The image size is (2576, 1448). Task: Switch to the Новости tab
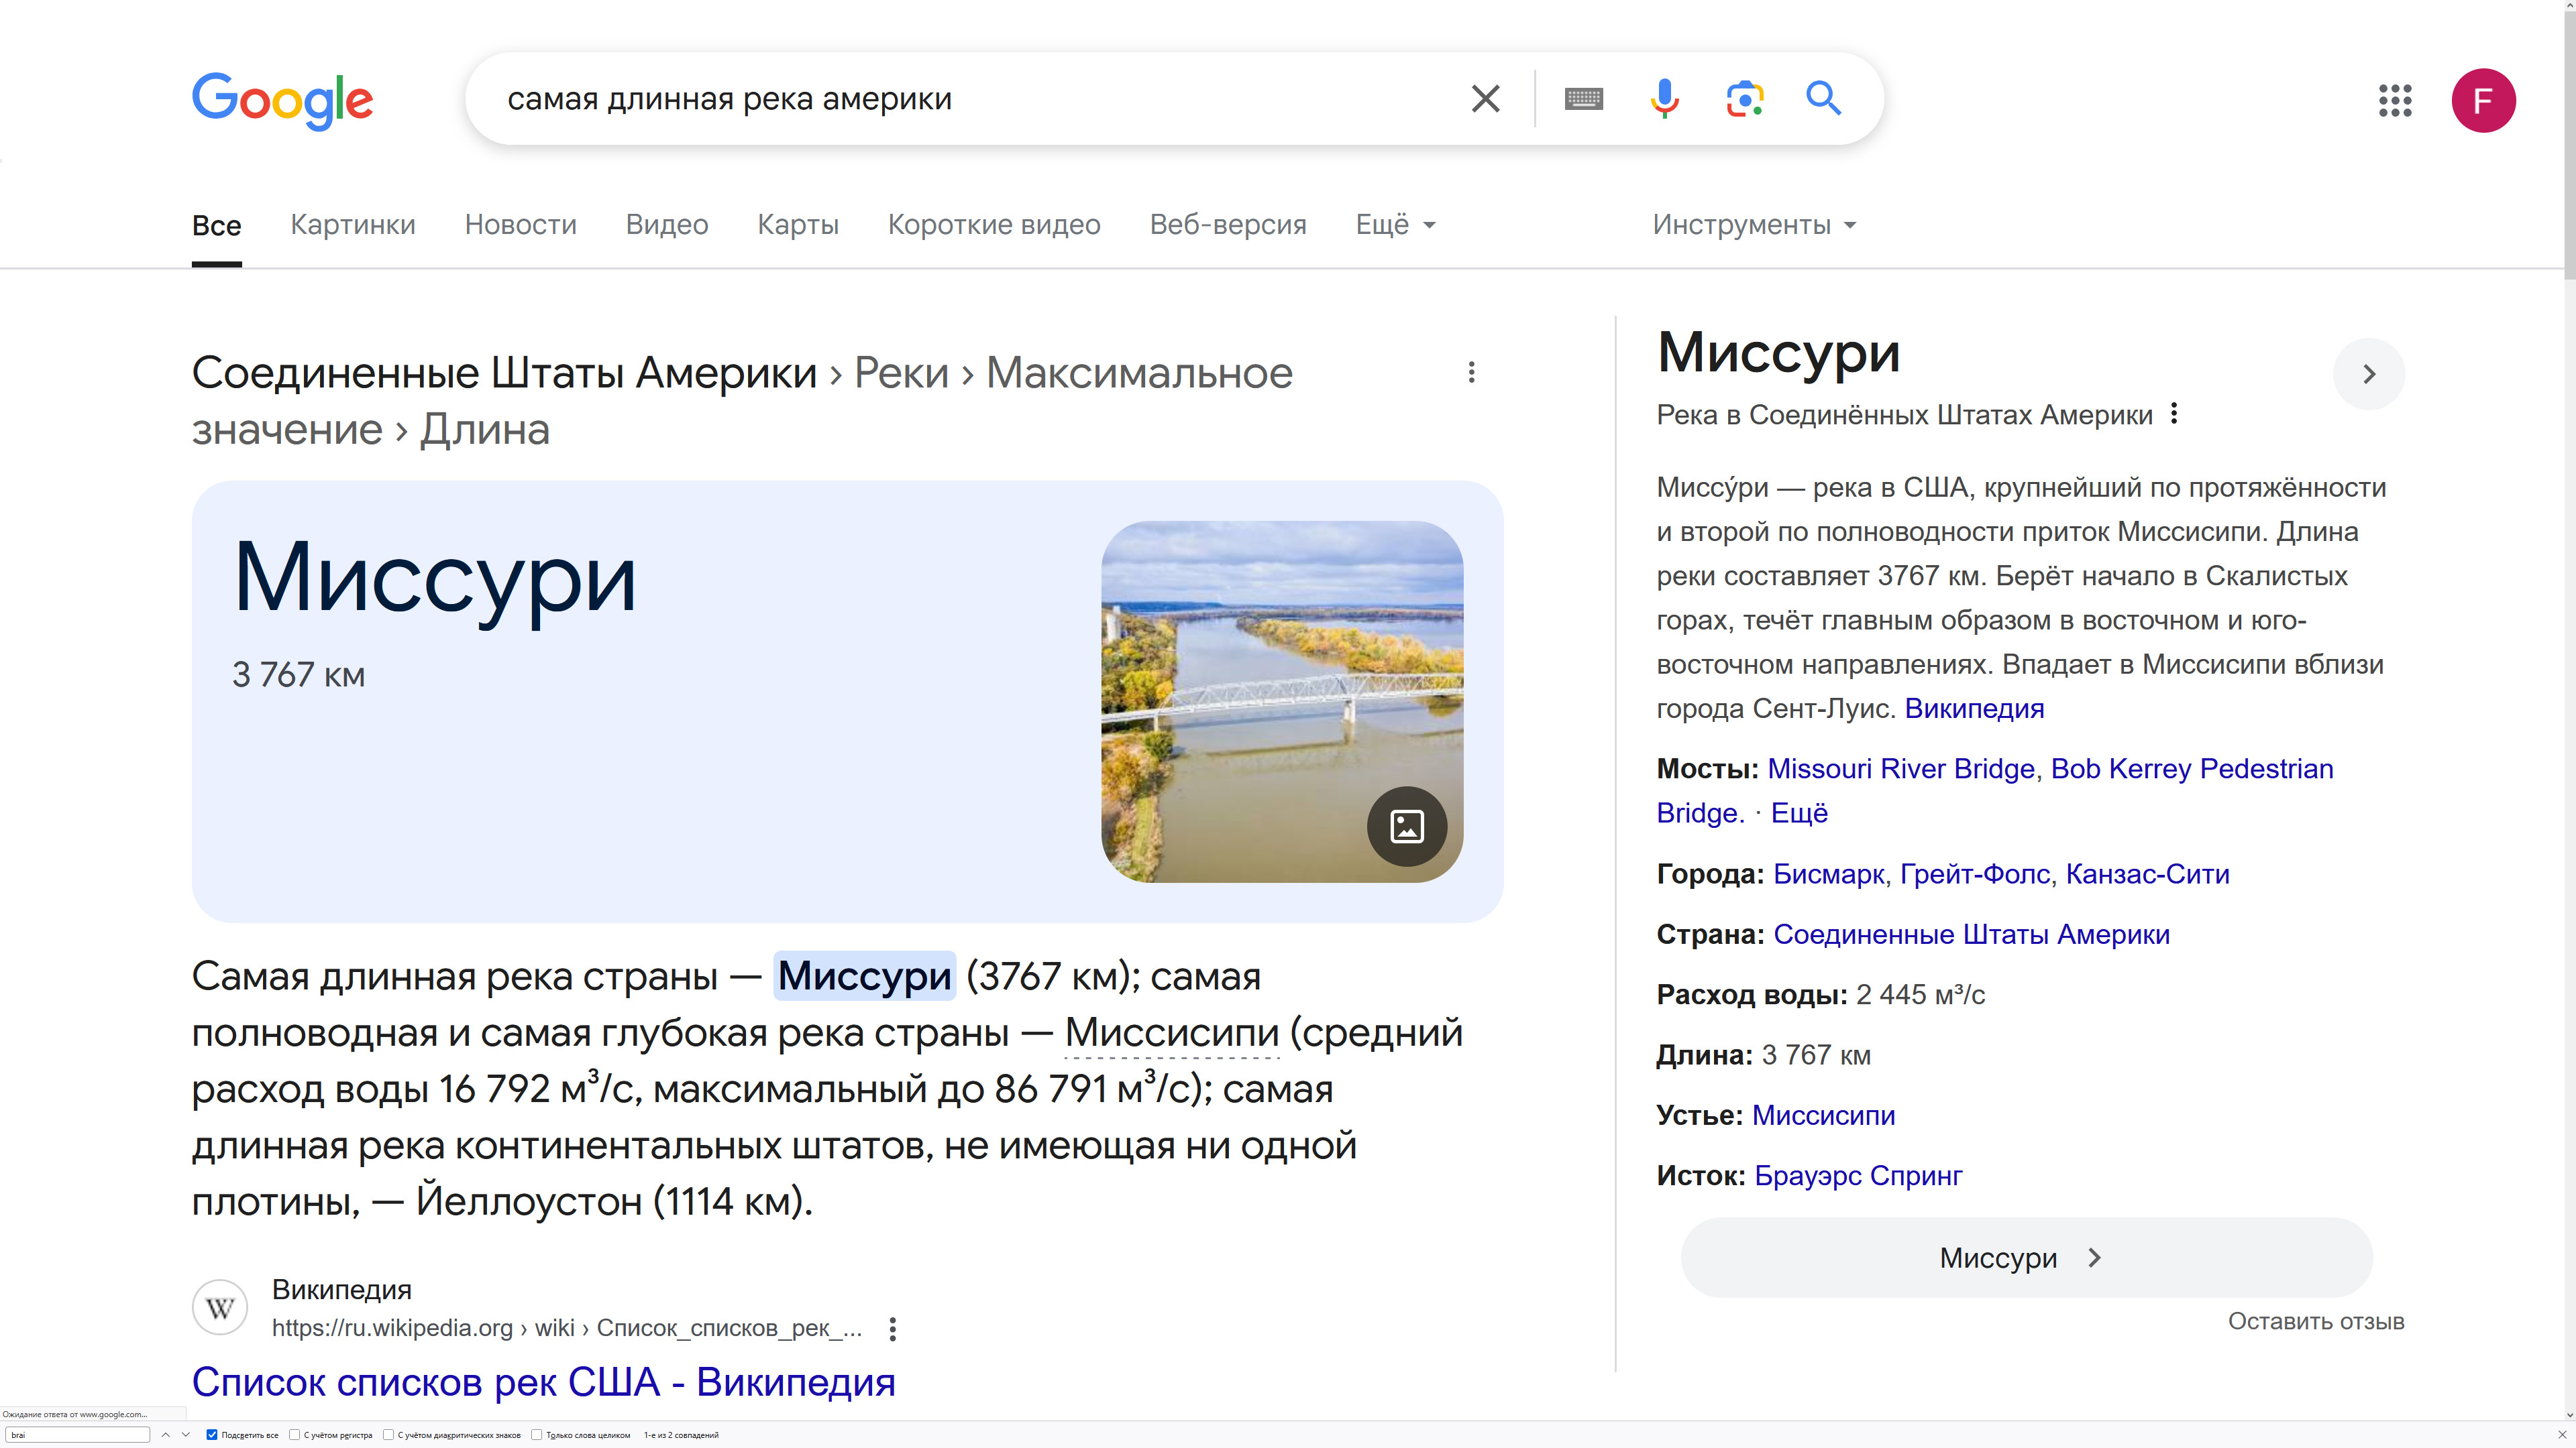[520, 225]
